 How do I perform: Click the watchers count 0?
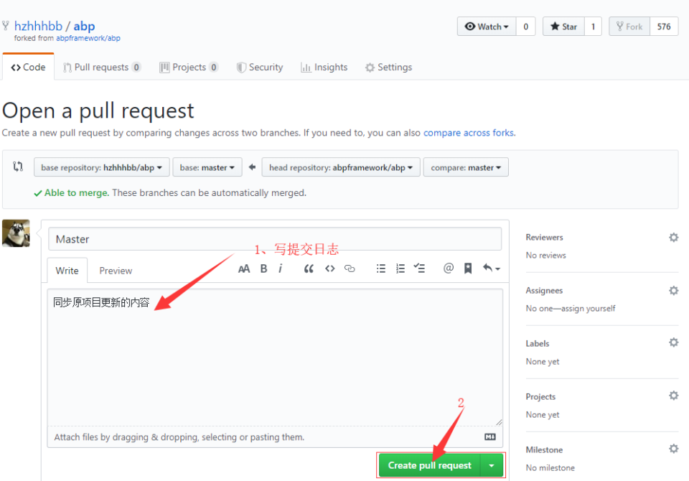point(525,27)
